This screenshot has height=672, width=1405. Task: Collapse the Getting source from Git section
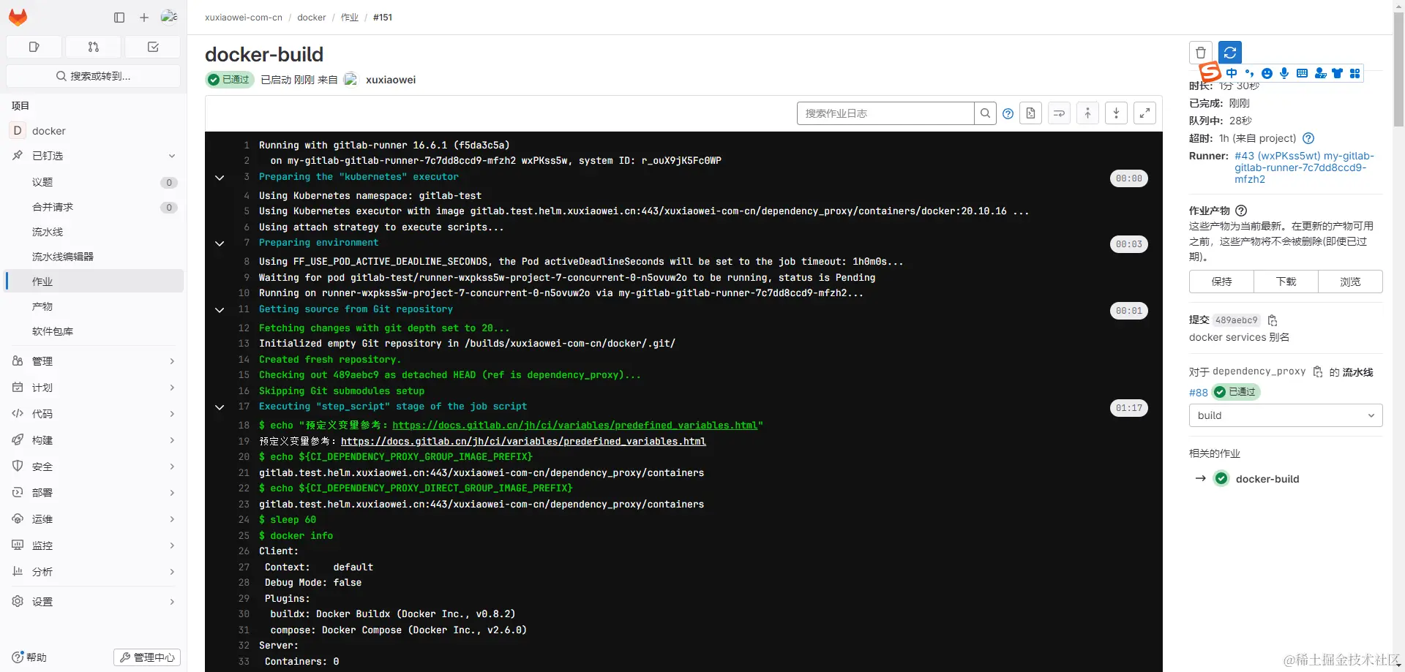point(220,310)
